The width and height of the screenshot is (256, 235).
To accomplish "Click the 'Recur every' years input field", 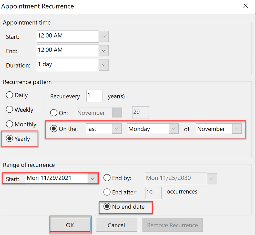I will [94, 96].
